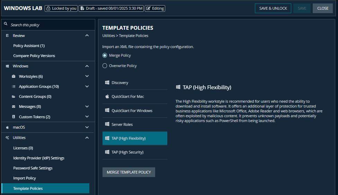Click the pencil Editing icon
This screenshot has width=338, height=195.
tap(148, 8)
